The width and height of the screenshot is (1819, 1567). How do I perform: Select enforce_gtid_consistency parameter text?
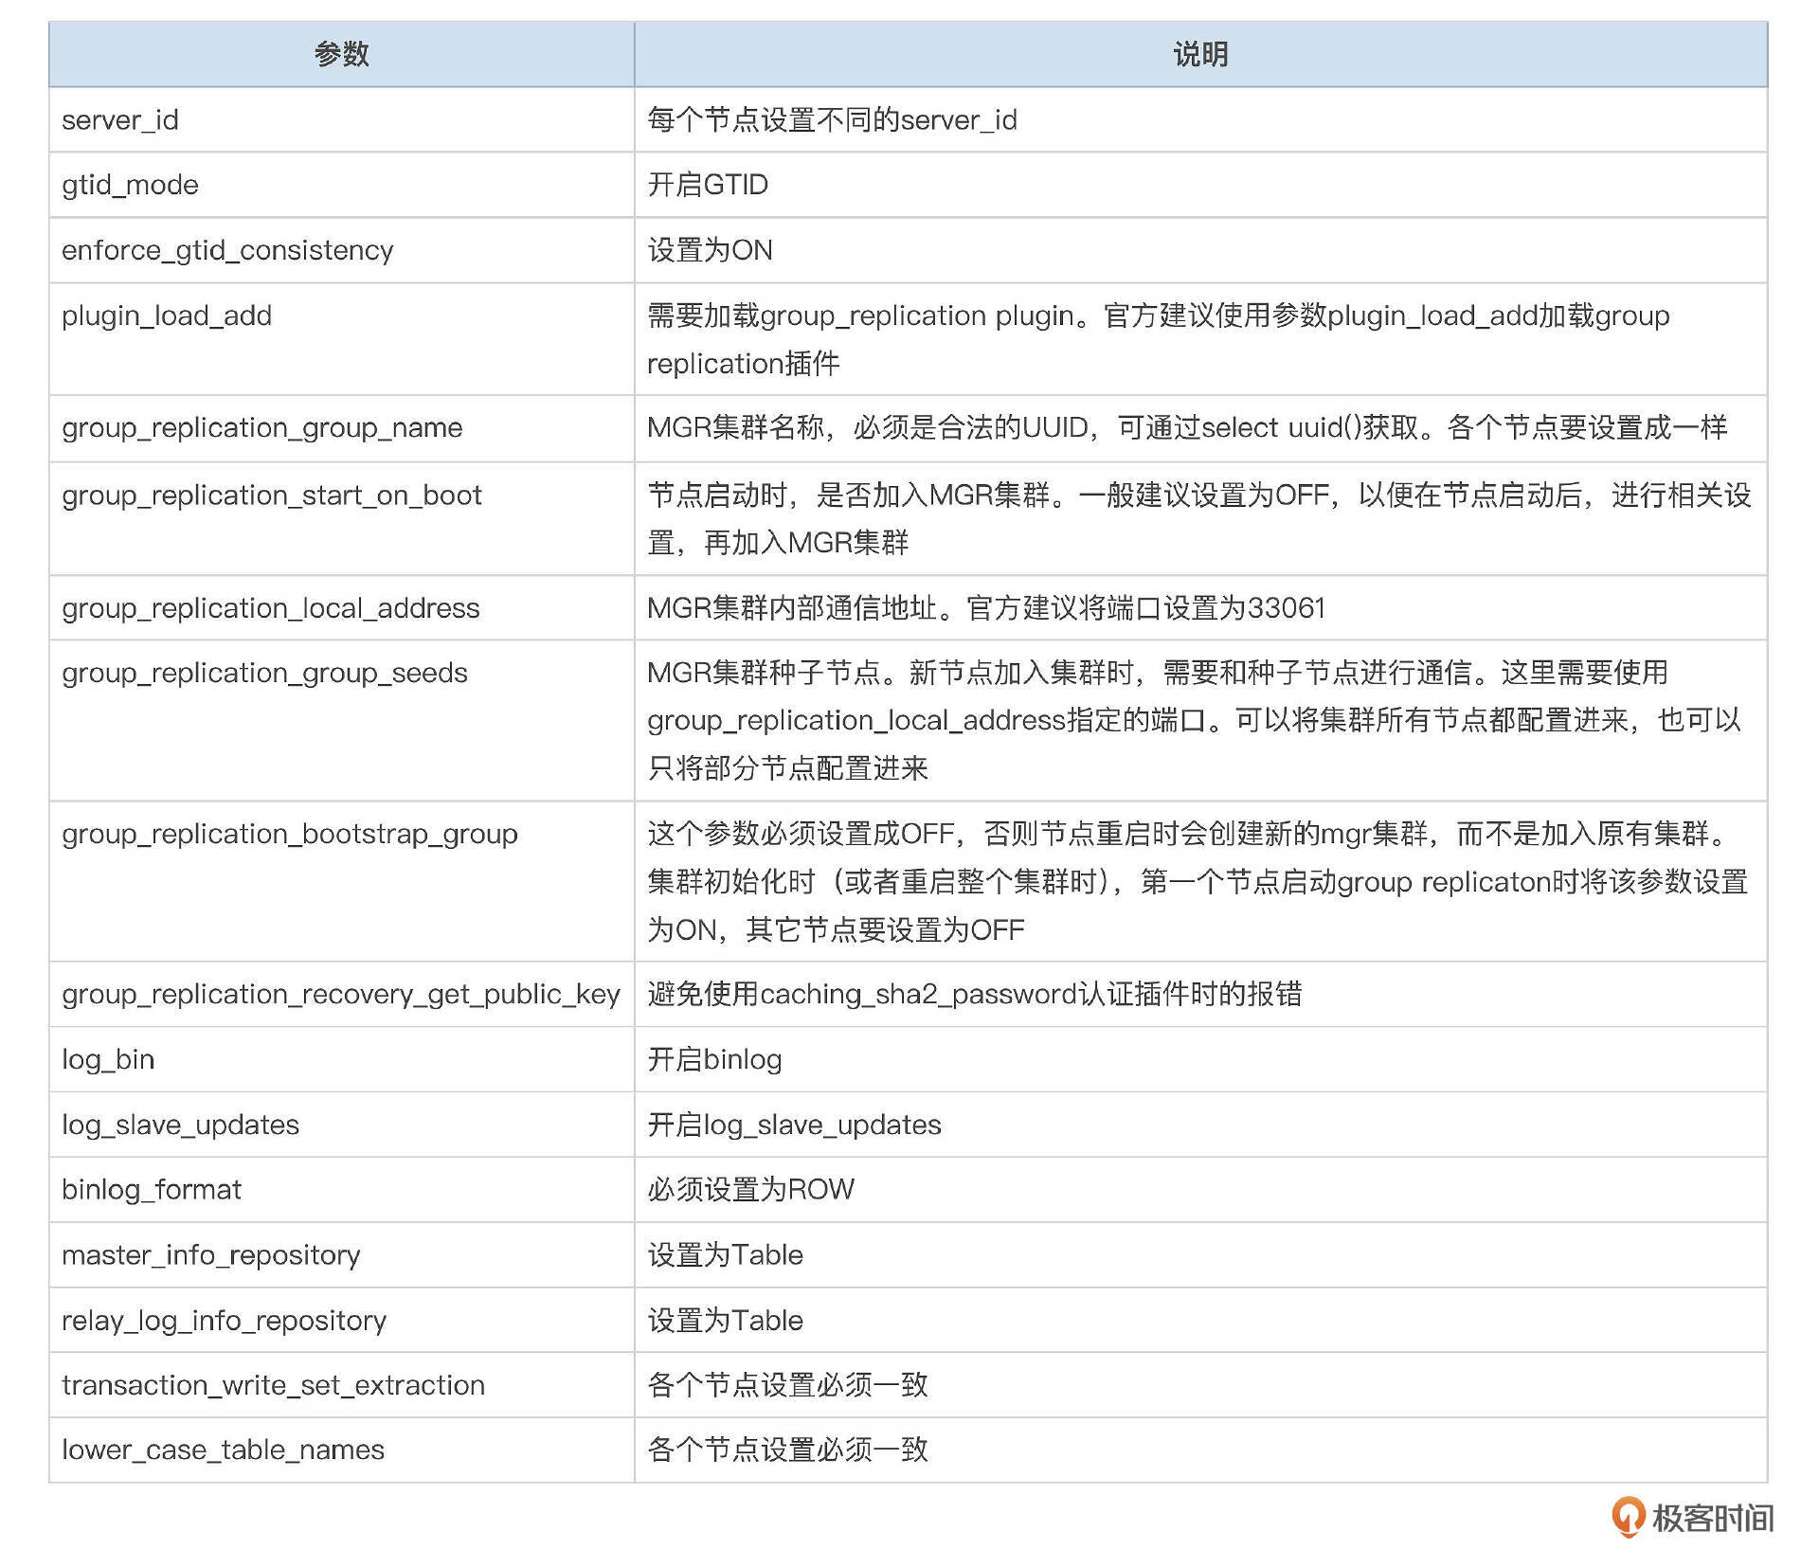tap(227, 250)
